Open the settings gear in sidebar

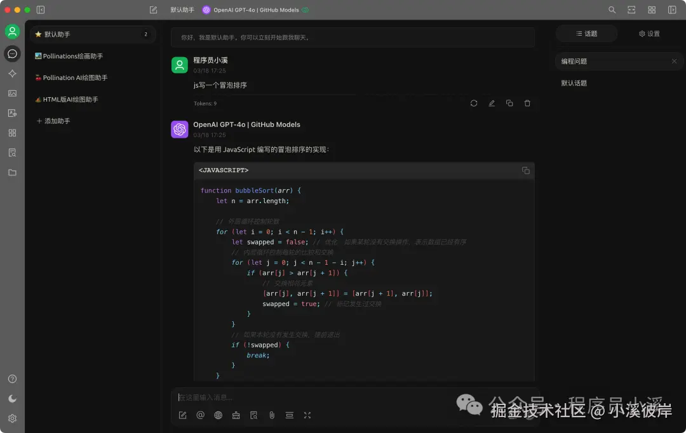[12, 418]
